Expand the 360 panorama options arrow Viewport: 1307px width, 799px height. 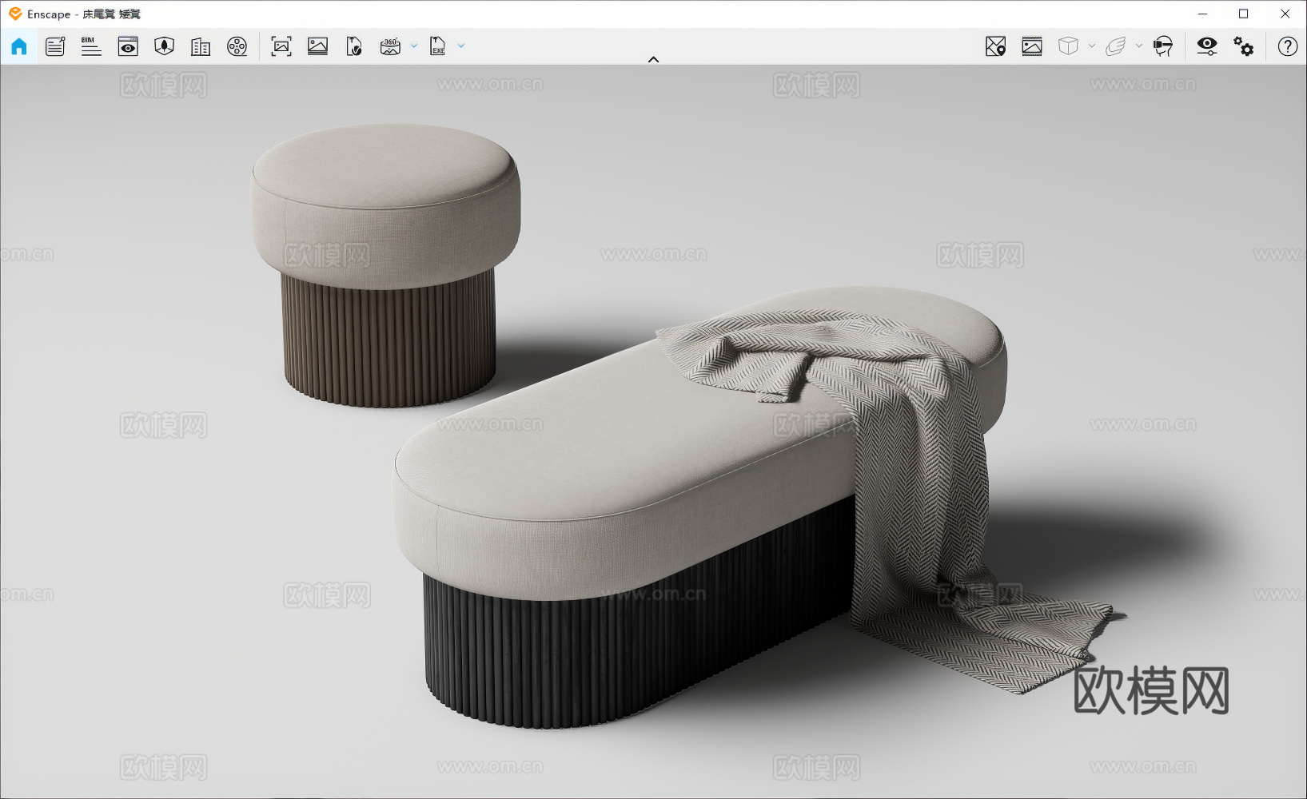point(414,46)
